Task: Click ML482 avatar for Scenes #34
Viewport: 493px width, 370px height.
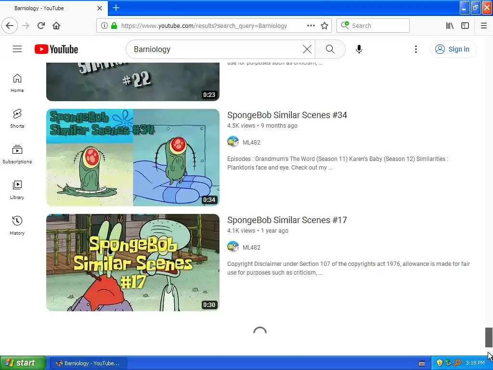Action: 233,142
